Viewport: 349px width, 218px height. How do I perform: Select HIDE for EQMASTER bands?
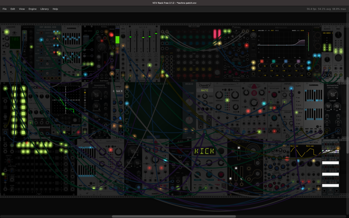click(x=299, y=30)
